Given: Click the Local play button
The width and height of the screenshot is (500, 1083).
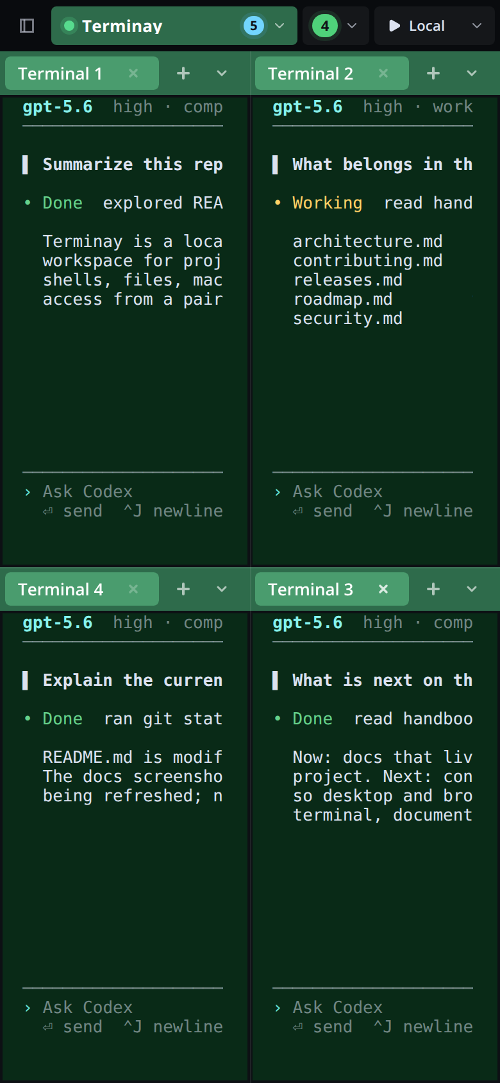Looking at the screenshot, I should [395, 26].
